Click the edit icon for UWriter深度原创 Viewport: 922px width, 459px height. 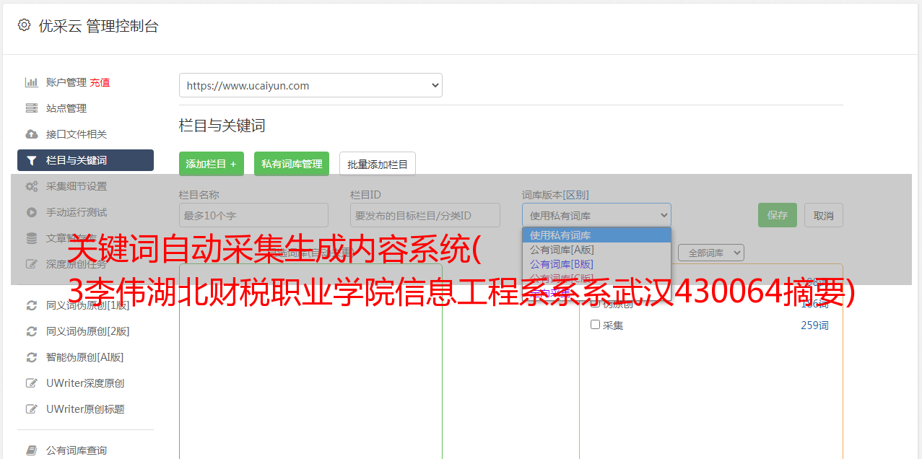(x=32, y=383)
